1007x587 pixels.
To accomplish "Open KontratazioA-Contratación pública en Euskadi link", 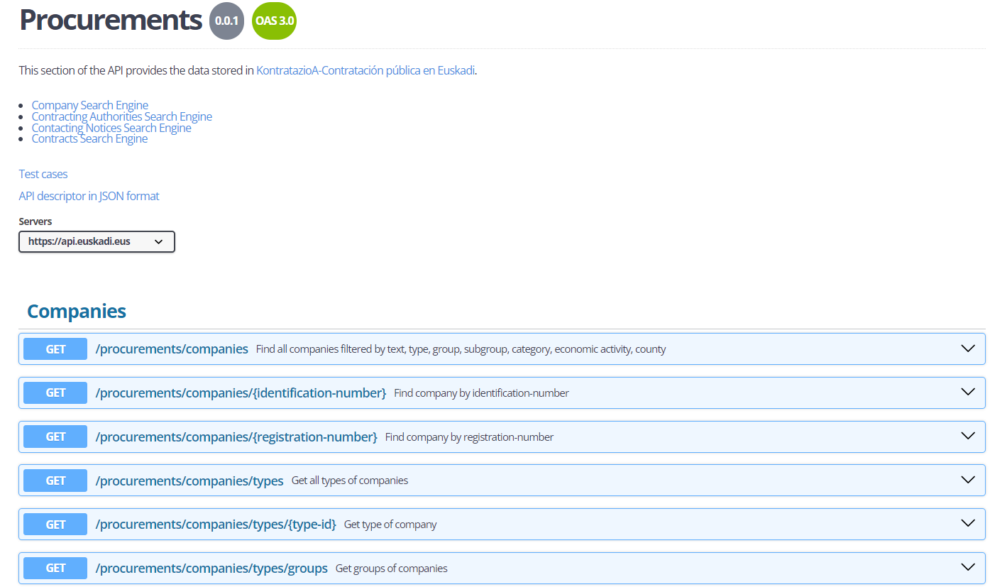I will click(365, 70).
